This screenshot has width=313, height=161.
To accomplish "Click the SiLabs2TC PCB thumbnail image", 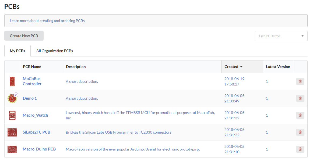I will (12, 132).
